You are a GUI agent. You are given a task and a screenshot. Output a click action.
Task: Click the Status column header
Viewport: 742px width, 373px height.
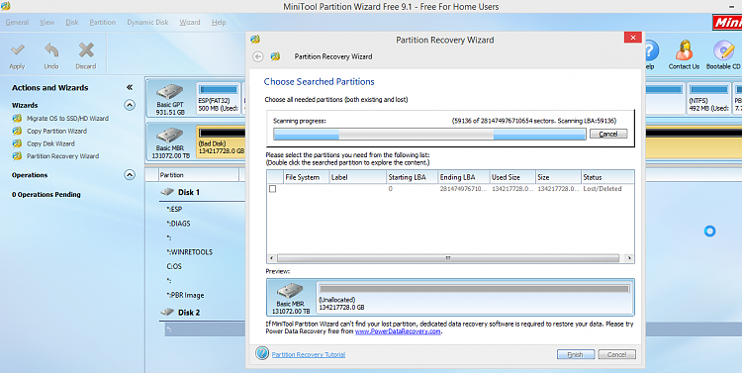pyautogui.click(x=607, y=177)
